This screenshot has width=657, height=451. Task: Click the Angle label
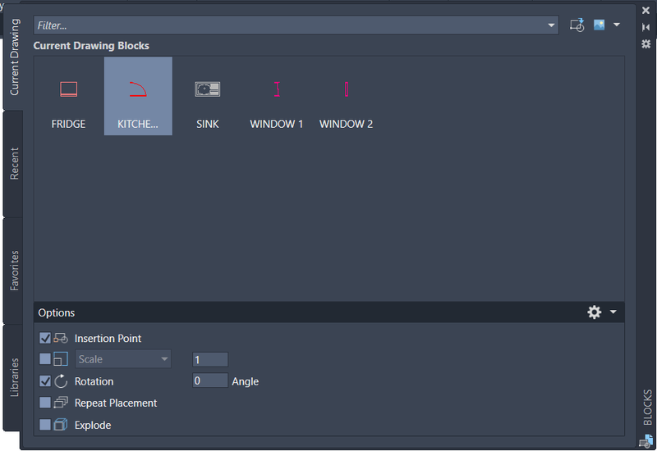(245, 381)
